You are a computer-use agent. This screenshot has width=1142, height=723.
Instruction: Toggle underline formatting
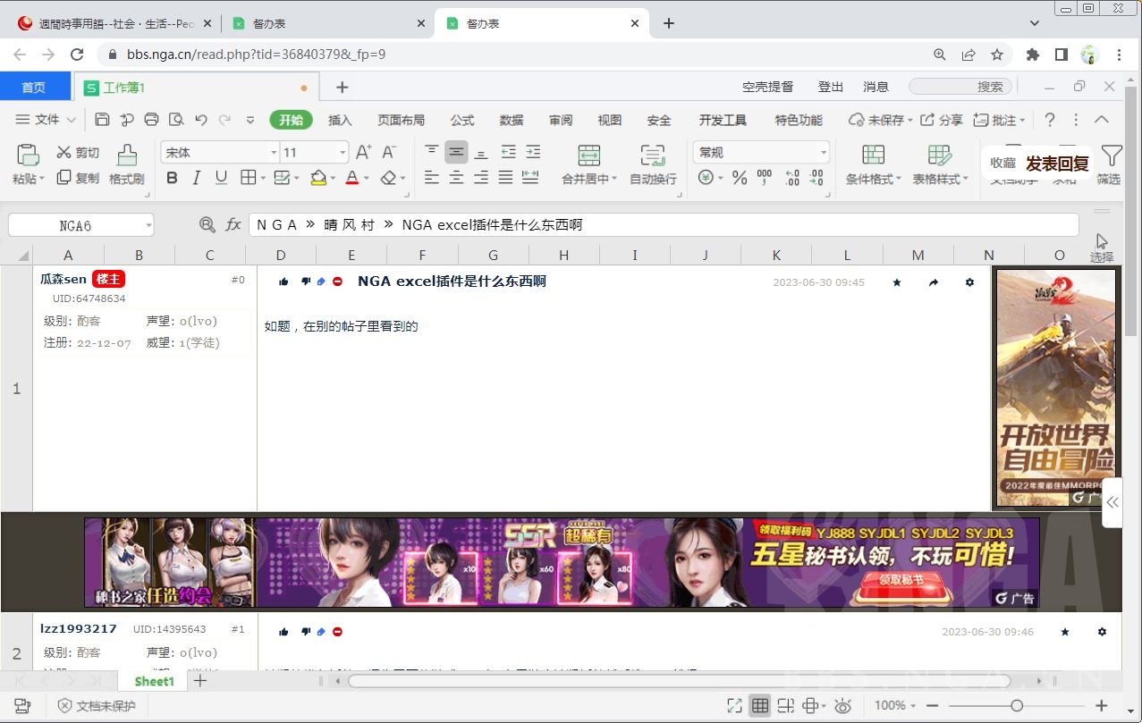pos(220,179)
